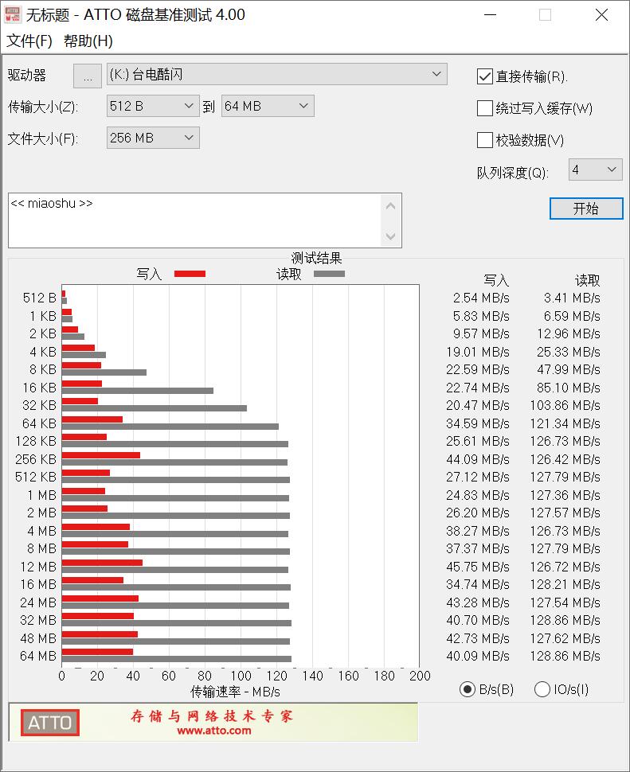
Task: Open the 64 MB transfer size end dropdown
Action: point(268,106)
